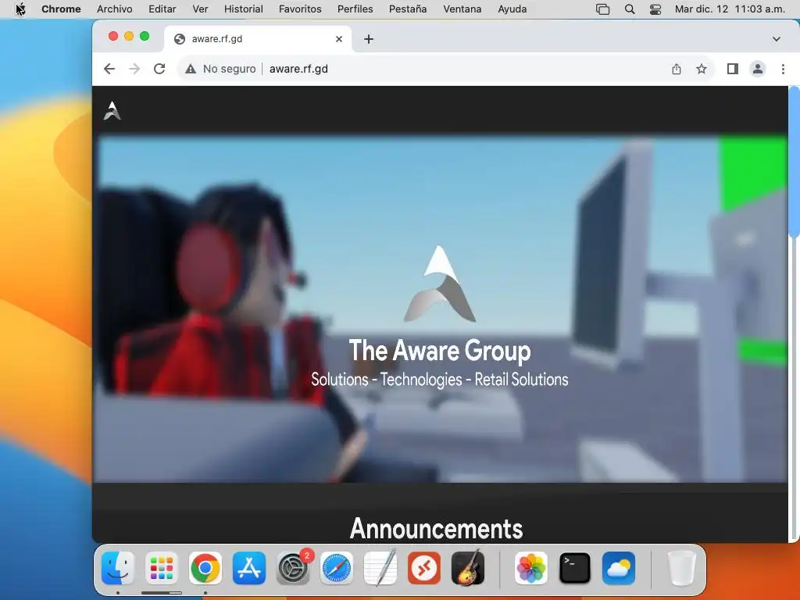Image resolution: width=800 pixels, height=600 pixels.
Task: Click the 'No seguro' warning icon
Action: coord(191,69)
